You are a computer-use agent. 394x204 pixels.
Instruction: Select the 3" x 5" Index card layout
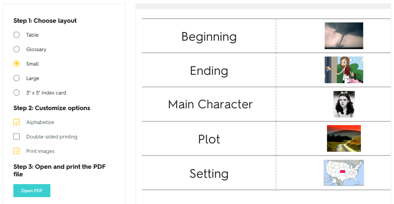pyautogui.click(x=16, y=93)
